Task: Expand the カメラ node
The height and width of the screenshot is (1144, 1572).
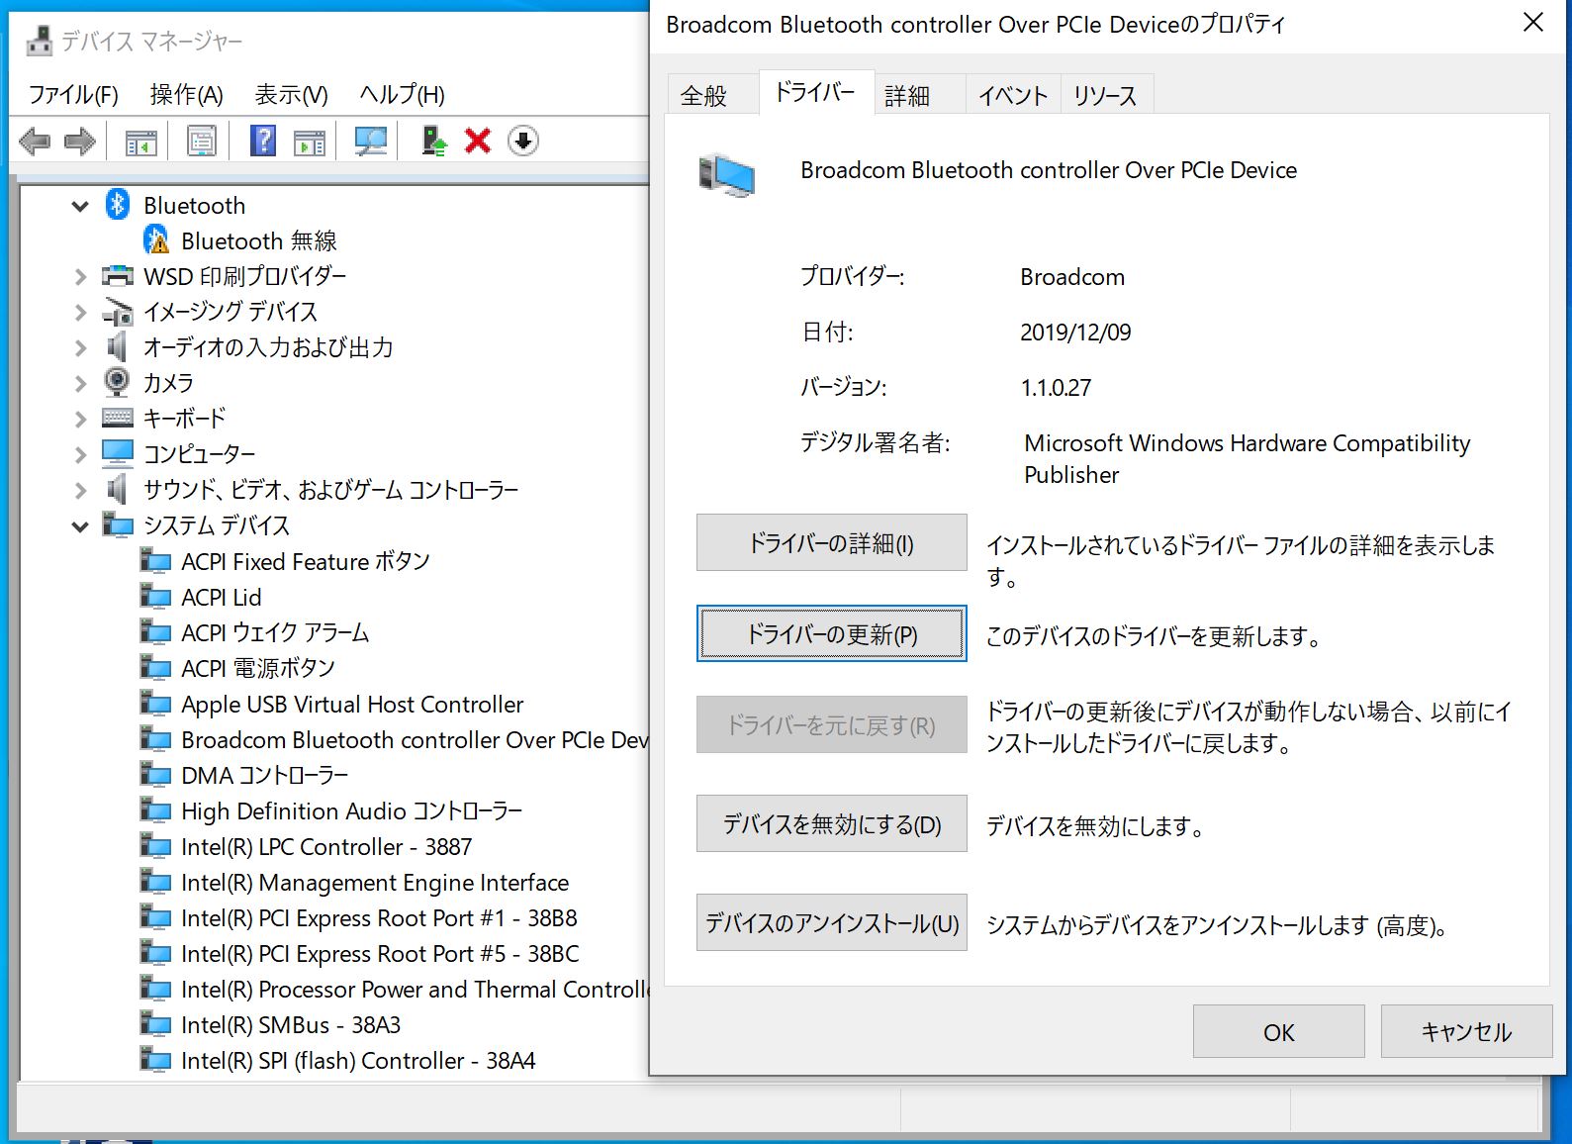Action: click(80, 384)
